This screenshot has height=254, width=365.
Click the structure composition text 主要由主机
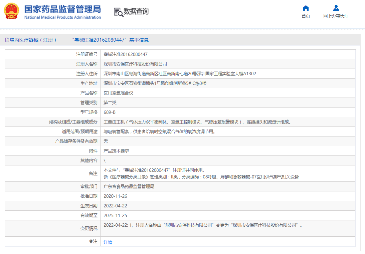click(x=198, y=122)
